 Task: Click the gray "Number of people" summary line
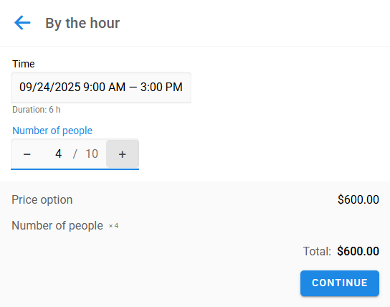[57, 226]
